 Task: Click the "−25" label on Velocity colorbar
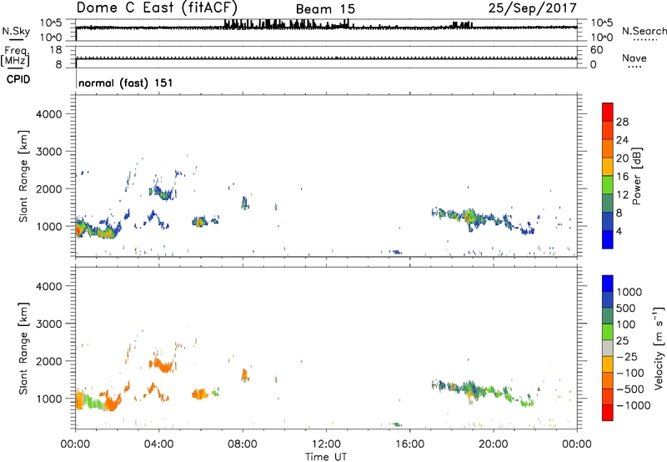coord(627,357)
